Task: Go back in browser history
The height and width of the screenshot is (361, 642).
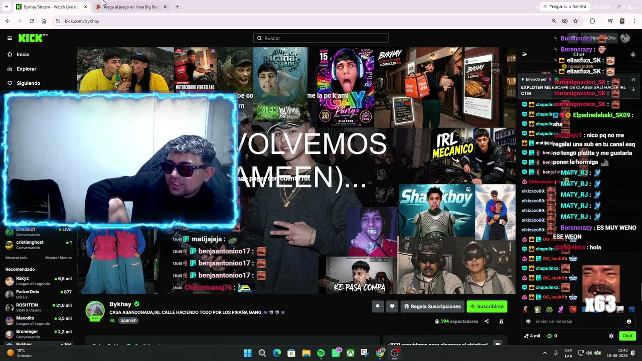Action: pyautogui.click(x=8, y=21)
